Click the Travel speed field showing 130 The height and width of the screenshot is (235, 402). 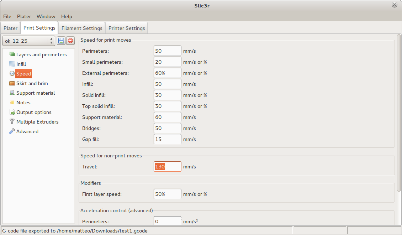pos(168,167)
